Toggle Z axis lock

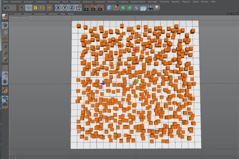(x=72, y=8)
